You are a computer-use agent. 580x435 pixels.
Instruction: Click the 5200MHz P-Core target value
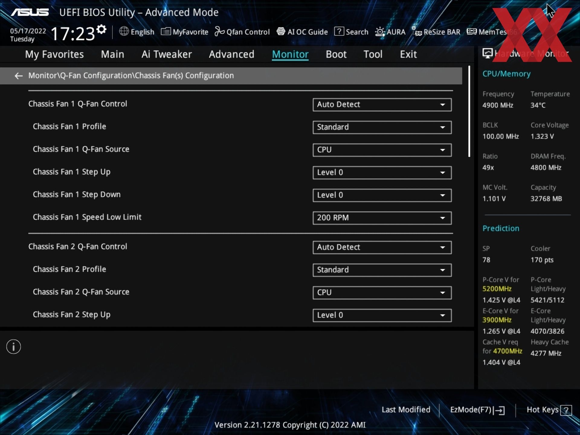[x=497, y=289]
